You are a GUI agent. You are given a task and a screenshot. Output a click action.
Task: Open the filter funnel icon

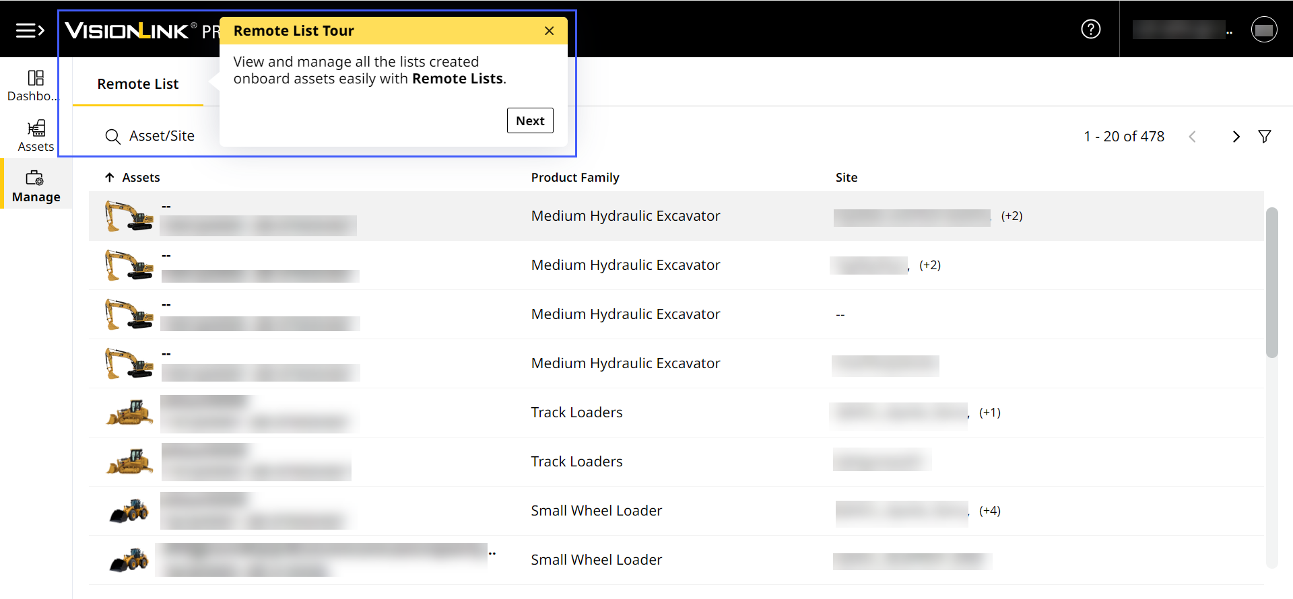(1264, 137)
